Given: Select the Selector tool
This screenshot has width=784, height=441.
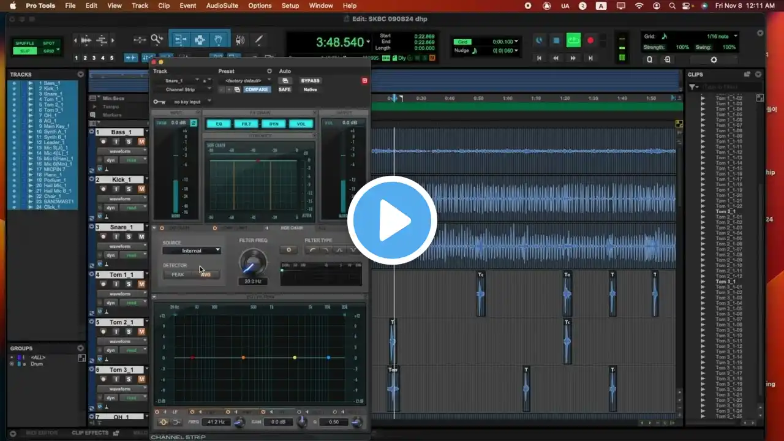Looking at the screenshot, I should tap(199, 40).
